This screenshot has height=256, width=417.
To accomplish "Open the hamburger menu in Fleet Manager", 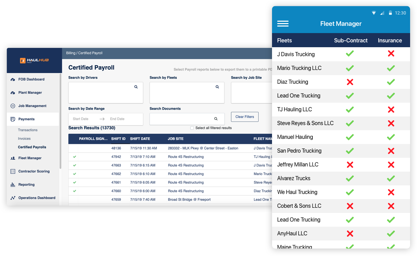I will pos(283,24).
